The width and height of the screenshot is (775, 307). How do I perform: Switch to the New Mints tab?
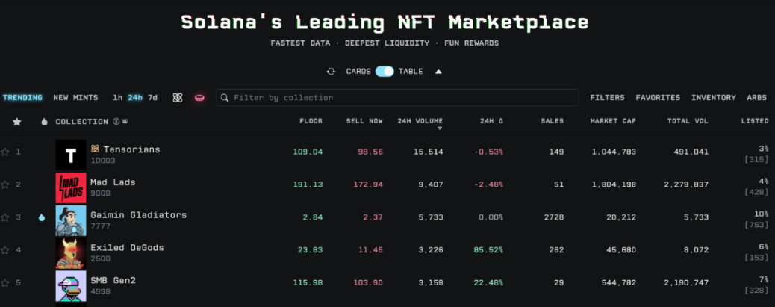75,98
